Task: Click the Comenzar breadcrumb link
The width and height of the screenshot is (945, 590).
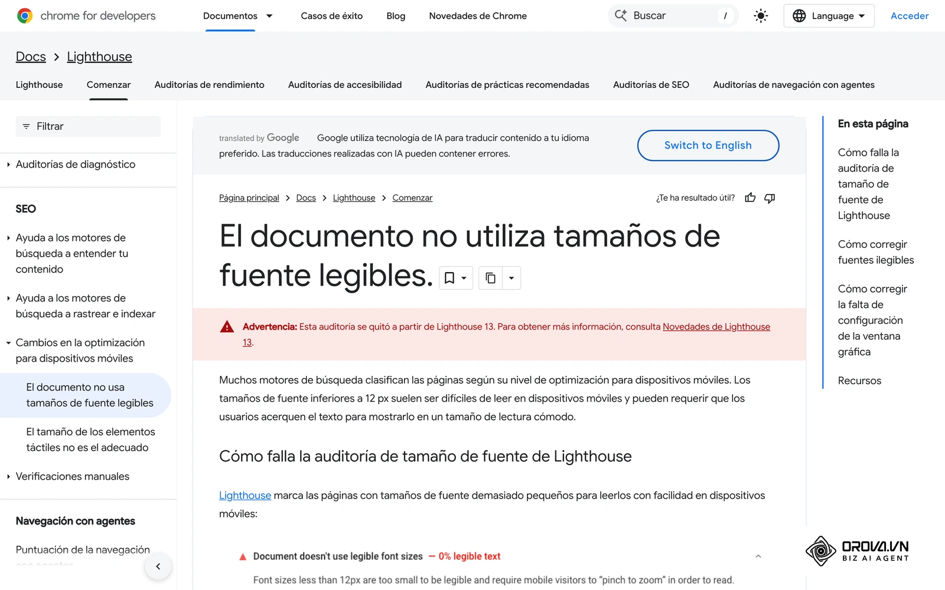Action: [412, 198]
